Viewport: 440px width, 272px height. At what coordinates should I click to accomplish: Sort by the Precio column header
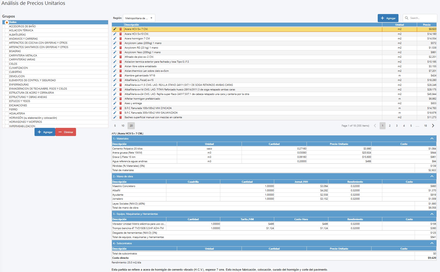tap(427, 25)
